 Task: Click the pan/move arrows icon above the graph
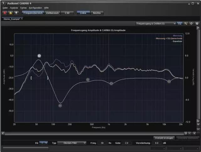tap(191, 24)
